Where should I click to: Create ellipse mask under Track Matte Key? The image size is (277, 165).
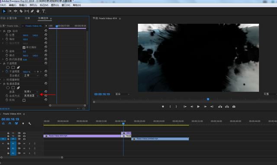pos(8,88)
